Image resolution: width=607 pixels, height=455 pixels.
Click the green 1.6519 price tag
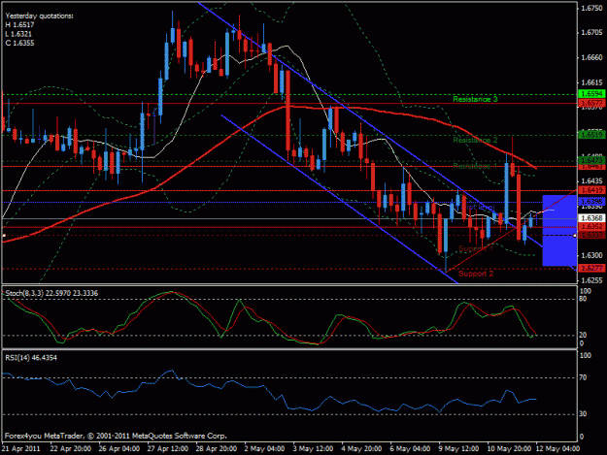[591, 135]
